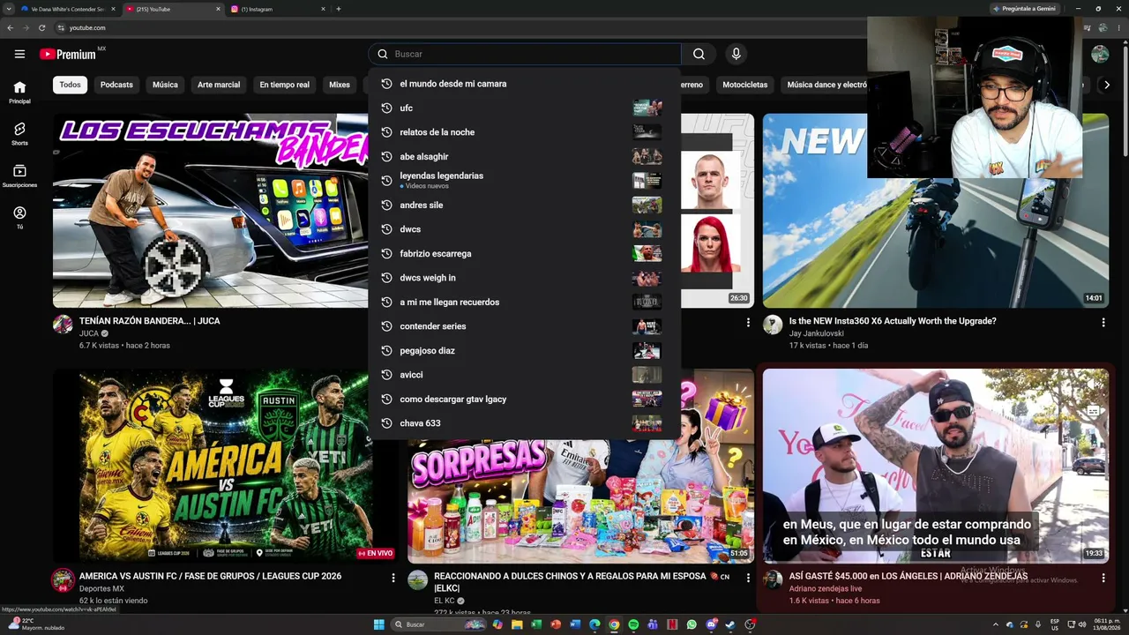The width and height of the screenshot is (1129, 635).
Task: Choose suggestion 'leyendas legendarias'
Action: [525, 181]
